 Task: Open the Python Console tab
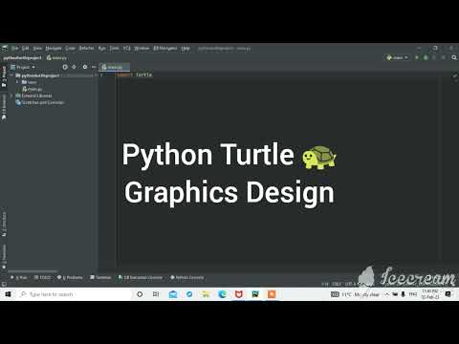pos(187,278)
